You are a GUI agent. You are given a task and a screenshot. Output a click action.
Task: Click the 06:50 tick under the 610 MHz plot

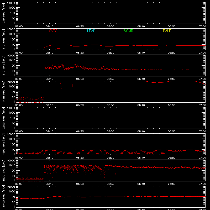172,79
